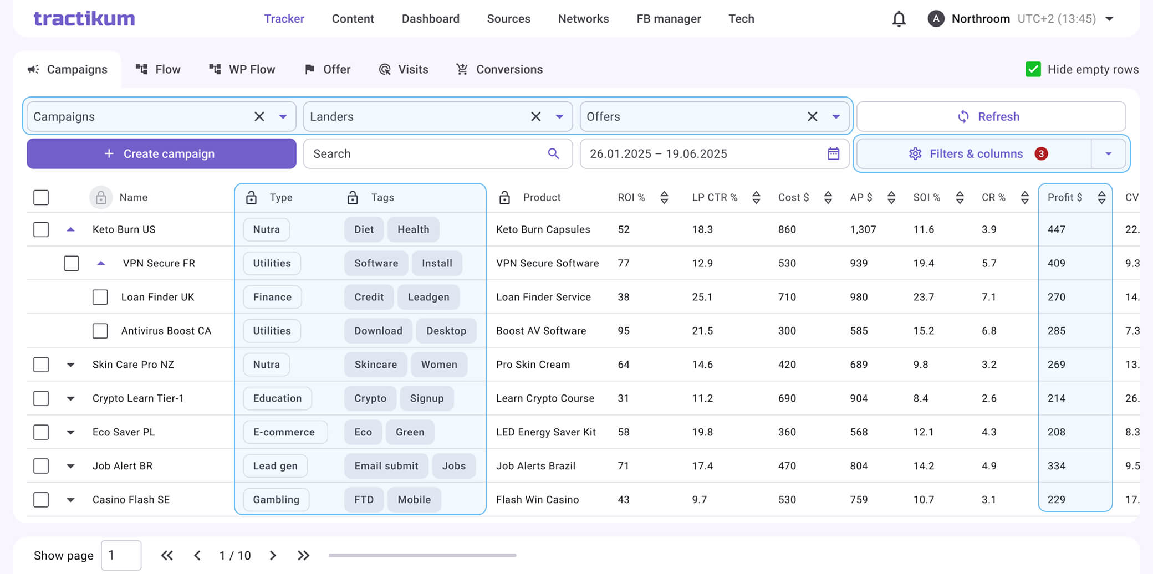Select the Loan Finder UK row checkbox
The width and height of the screenshot is (1153, 574).
coord(100,297)
